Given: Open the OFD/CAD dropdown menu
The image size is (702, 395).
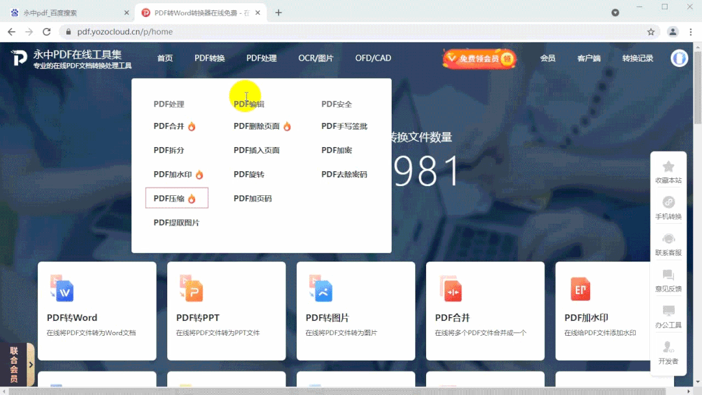Looking at the screenshot, I should pos(373,58).
